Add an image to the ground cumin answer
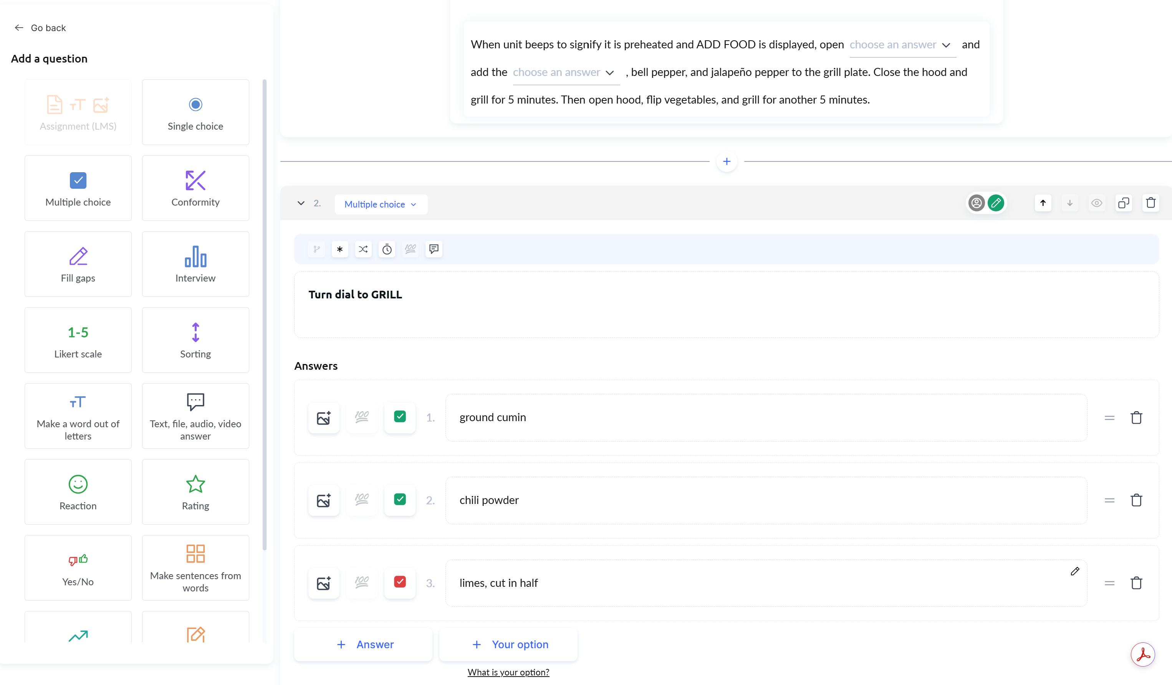This screenshot has height=685, width=1172. [324, 418]
